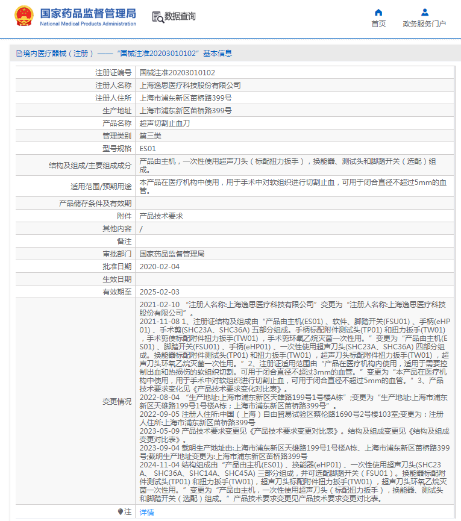
Task: Click the 变更情况 row label
Action: tap(117, 402)
